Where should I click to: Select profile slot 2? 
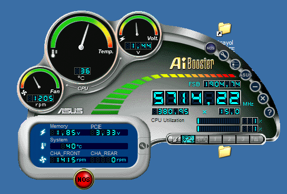[x=229, y=140]
